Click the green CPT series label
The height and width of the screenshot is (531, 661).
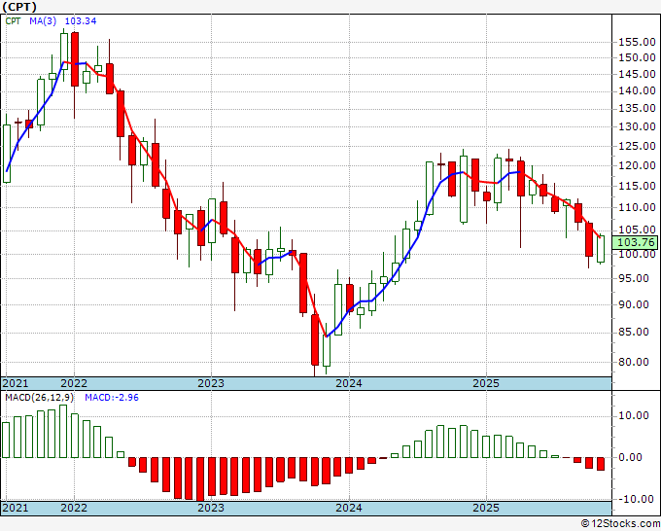tap(13, 20)
